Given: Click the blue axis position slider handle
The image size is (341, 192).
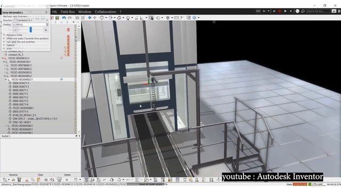Looking at the screenshot, I should coord(31,30).
